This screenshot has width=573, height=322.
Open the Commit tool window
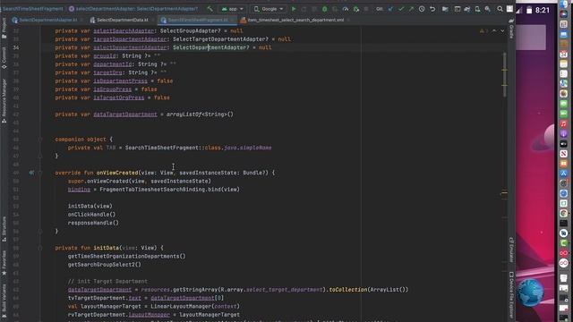[4, 57]
